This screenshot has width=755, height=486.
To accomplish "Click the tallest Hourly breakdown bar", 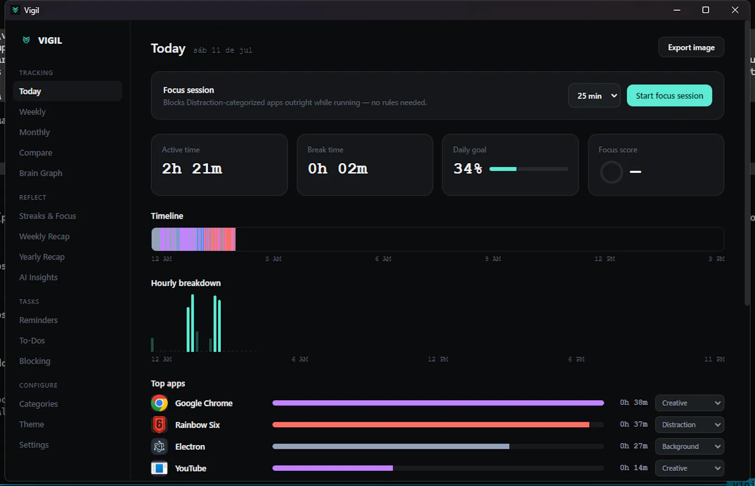I will [193, 323].
